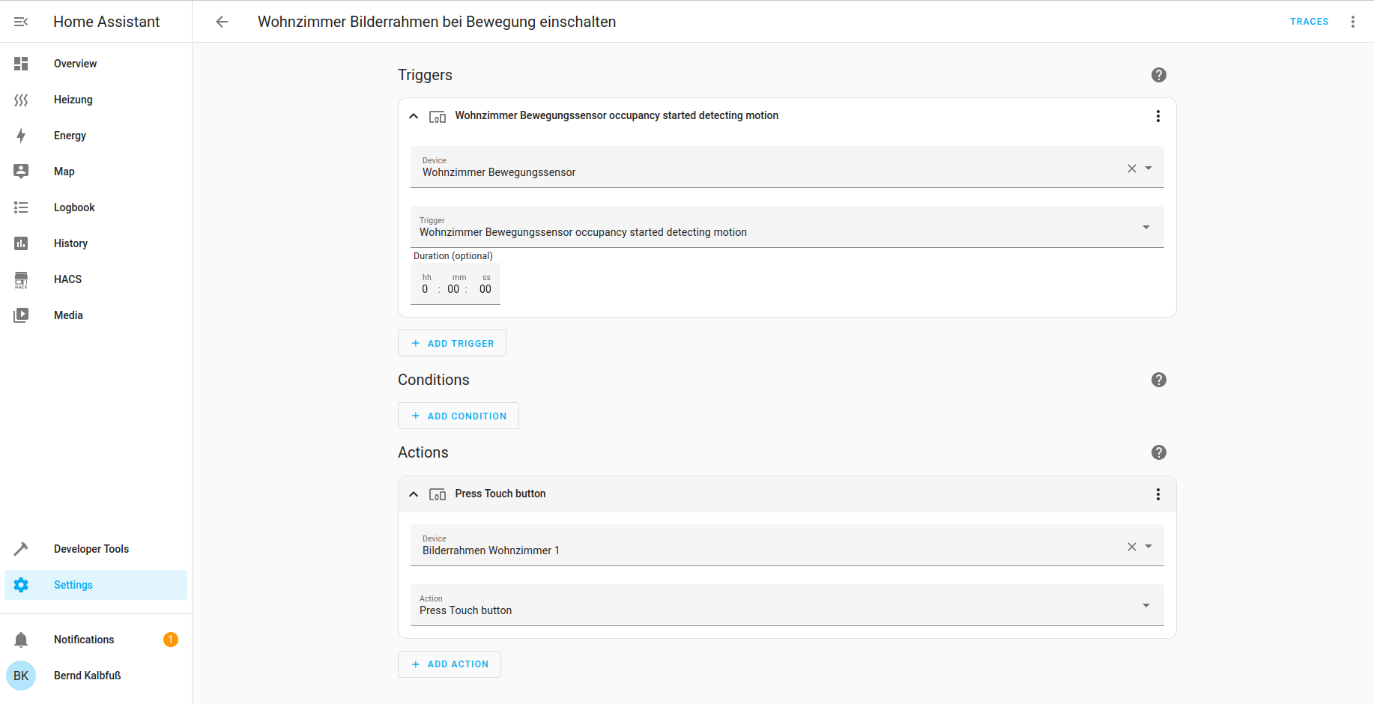This screenshot has height=704, width=1374.
Task: Open help for Triggers section
Action: 1159,75
